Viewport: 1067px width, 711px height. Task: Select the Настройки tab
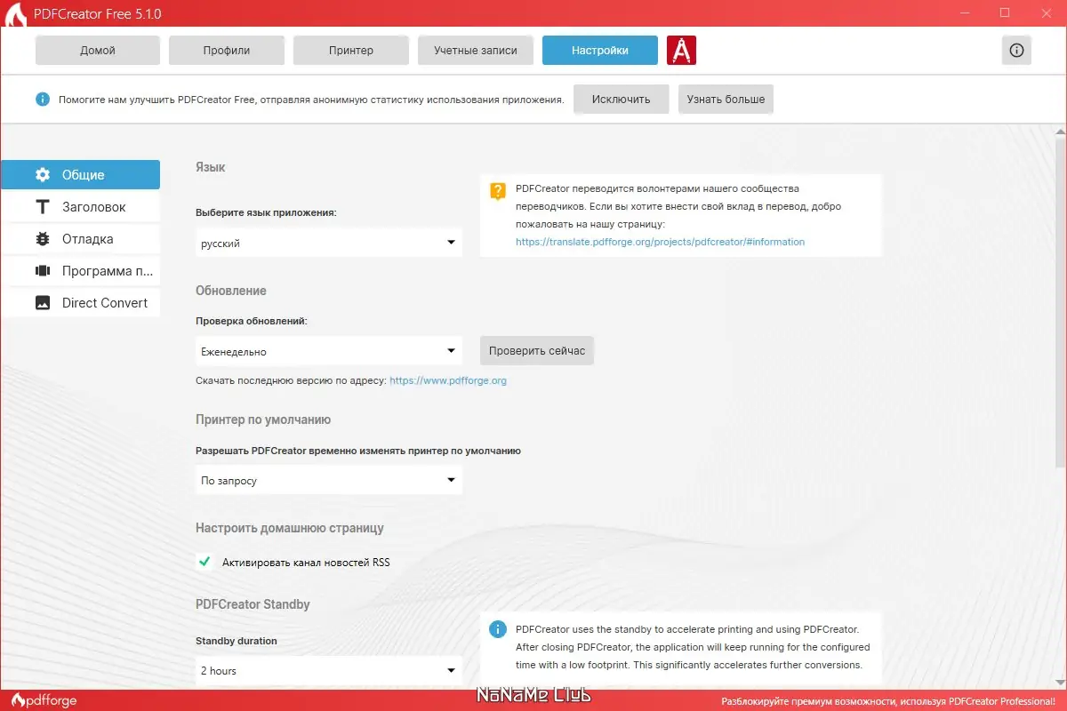[600, 51]
